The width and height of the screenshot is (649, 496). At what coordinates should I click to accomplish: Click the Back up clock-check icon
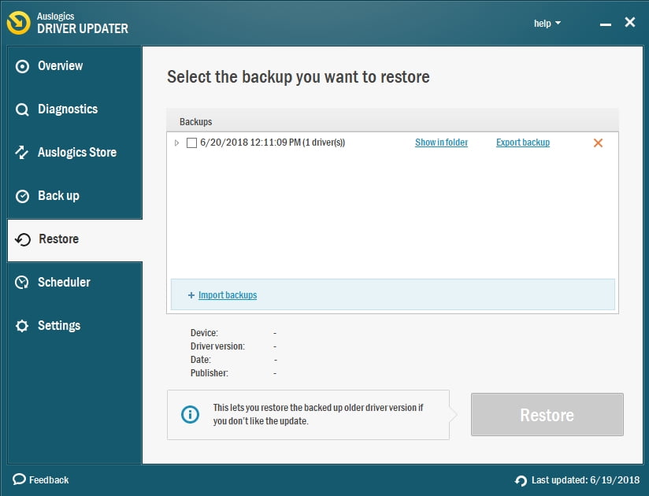pyautogui.click(x=22, y=196)
